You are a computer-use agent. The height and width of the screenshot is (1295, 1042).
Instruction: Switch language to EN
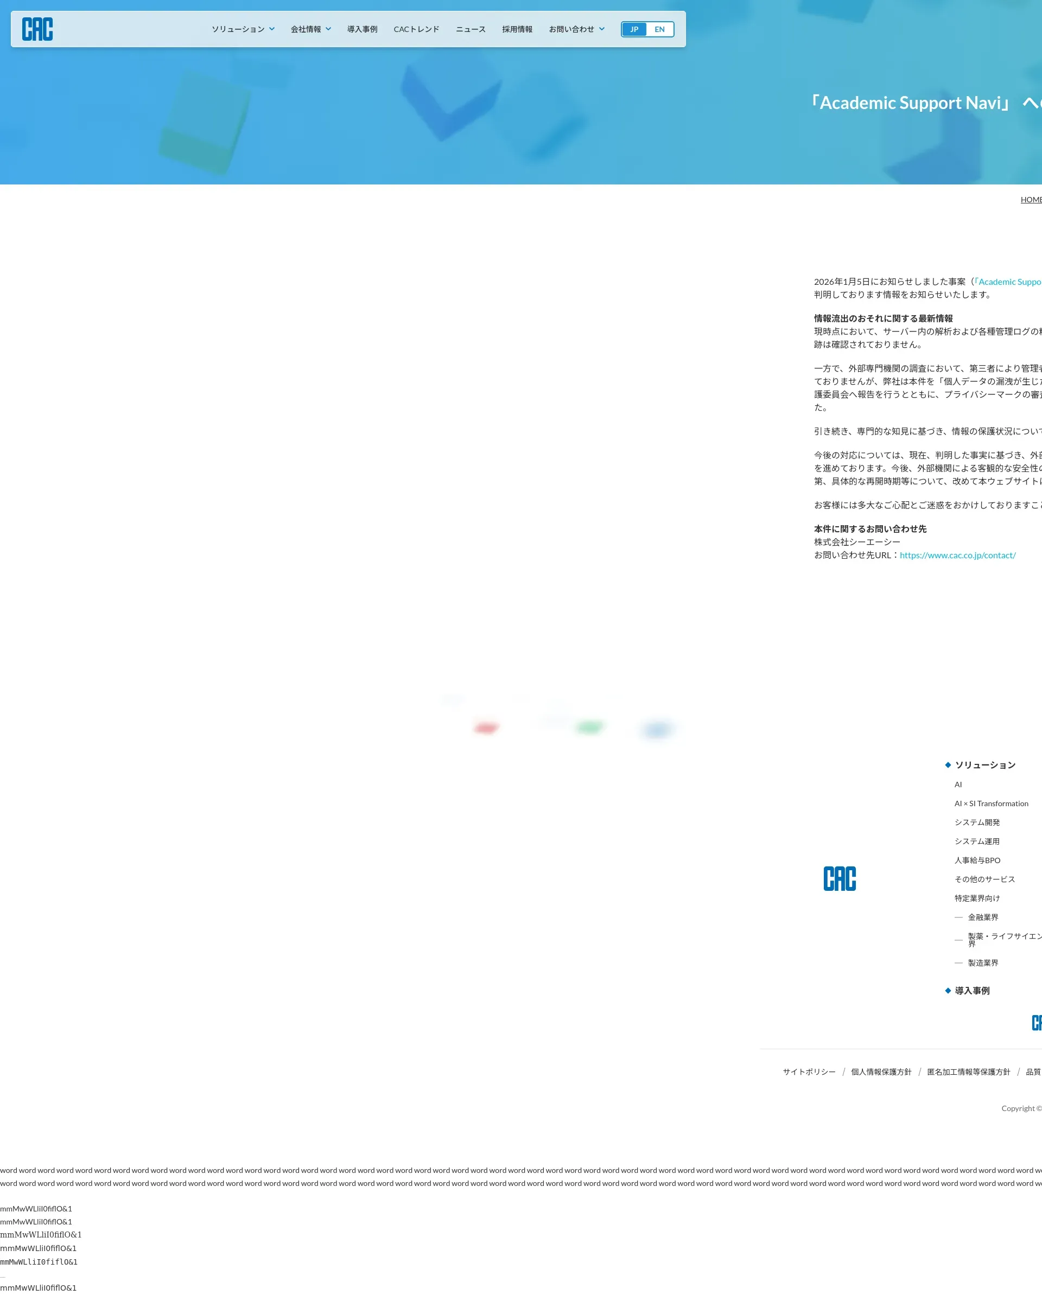point(660,29)
